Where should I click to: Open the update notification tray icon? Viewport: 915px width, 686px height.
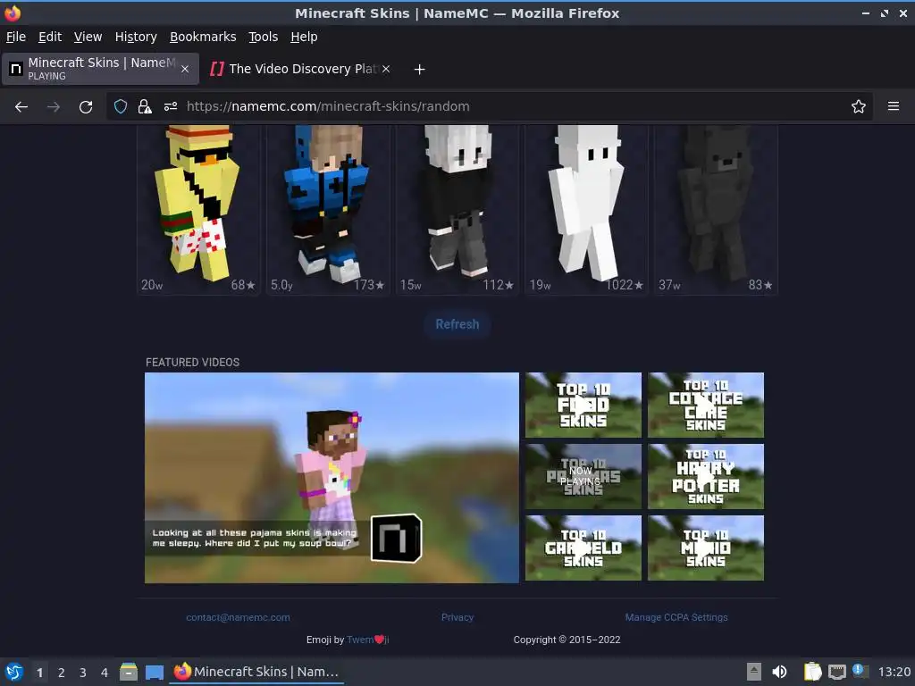860,671
